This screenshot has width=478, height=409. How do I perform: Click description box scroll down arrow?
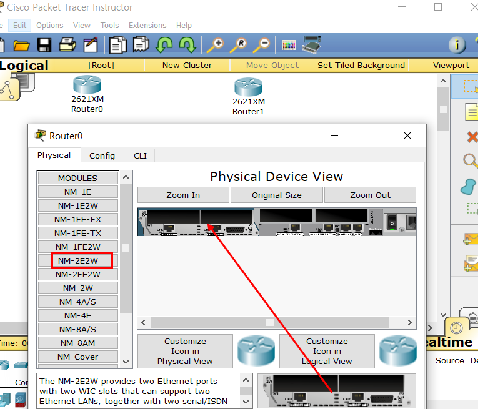246,402
